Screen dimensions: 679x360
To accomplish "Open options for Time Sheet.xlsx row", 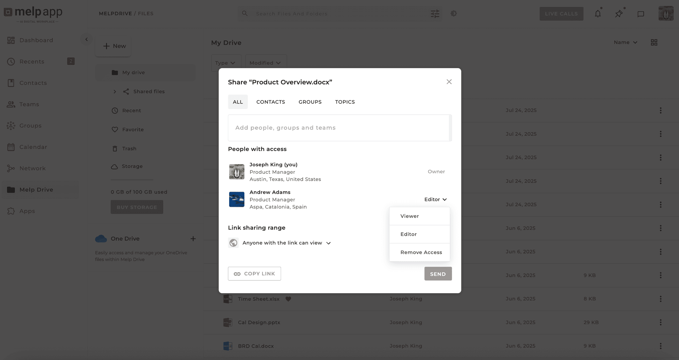I will coord(660,299).
